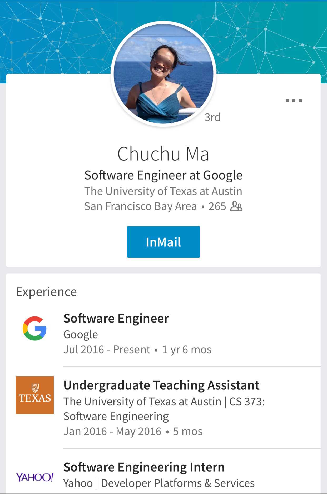Tap the name Chuchu Ma

(x=163, y=154)
